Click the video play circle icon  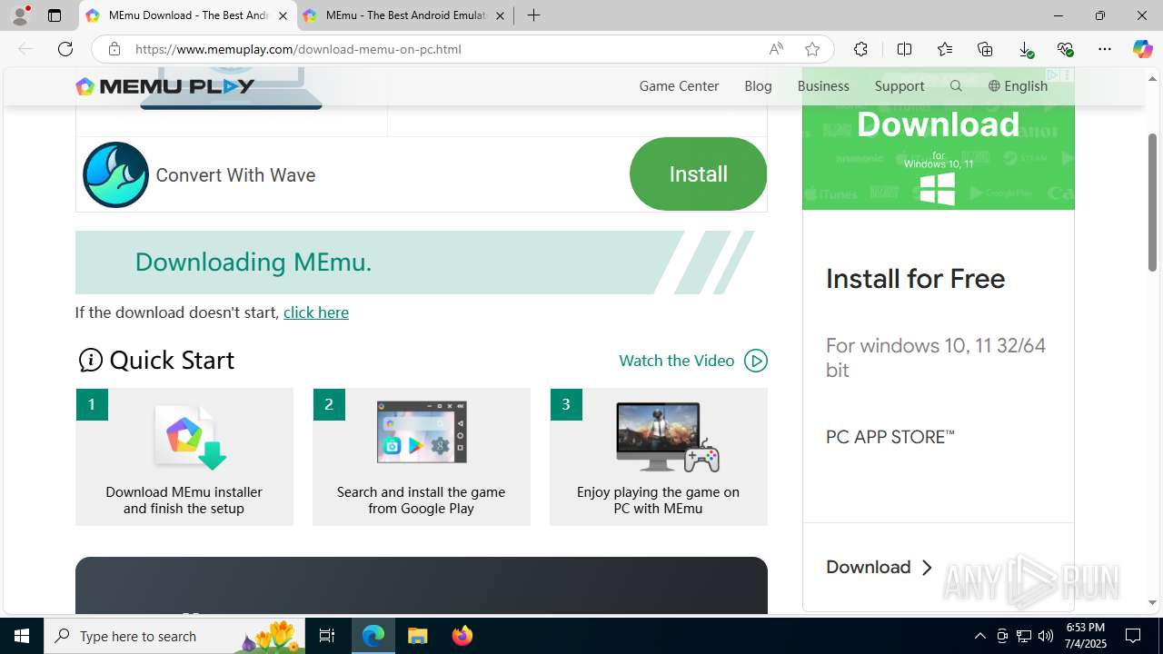point(756,361)
